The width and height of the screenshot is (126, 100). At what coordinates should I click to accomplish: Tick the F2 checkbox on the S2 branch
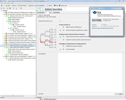click(x=46, y=44)
